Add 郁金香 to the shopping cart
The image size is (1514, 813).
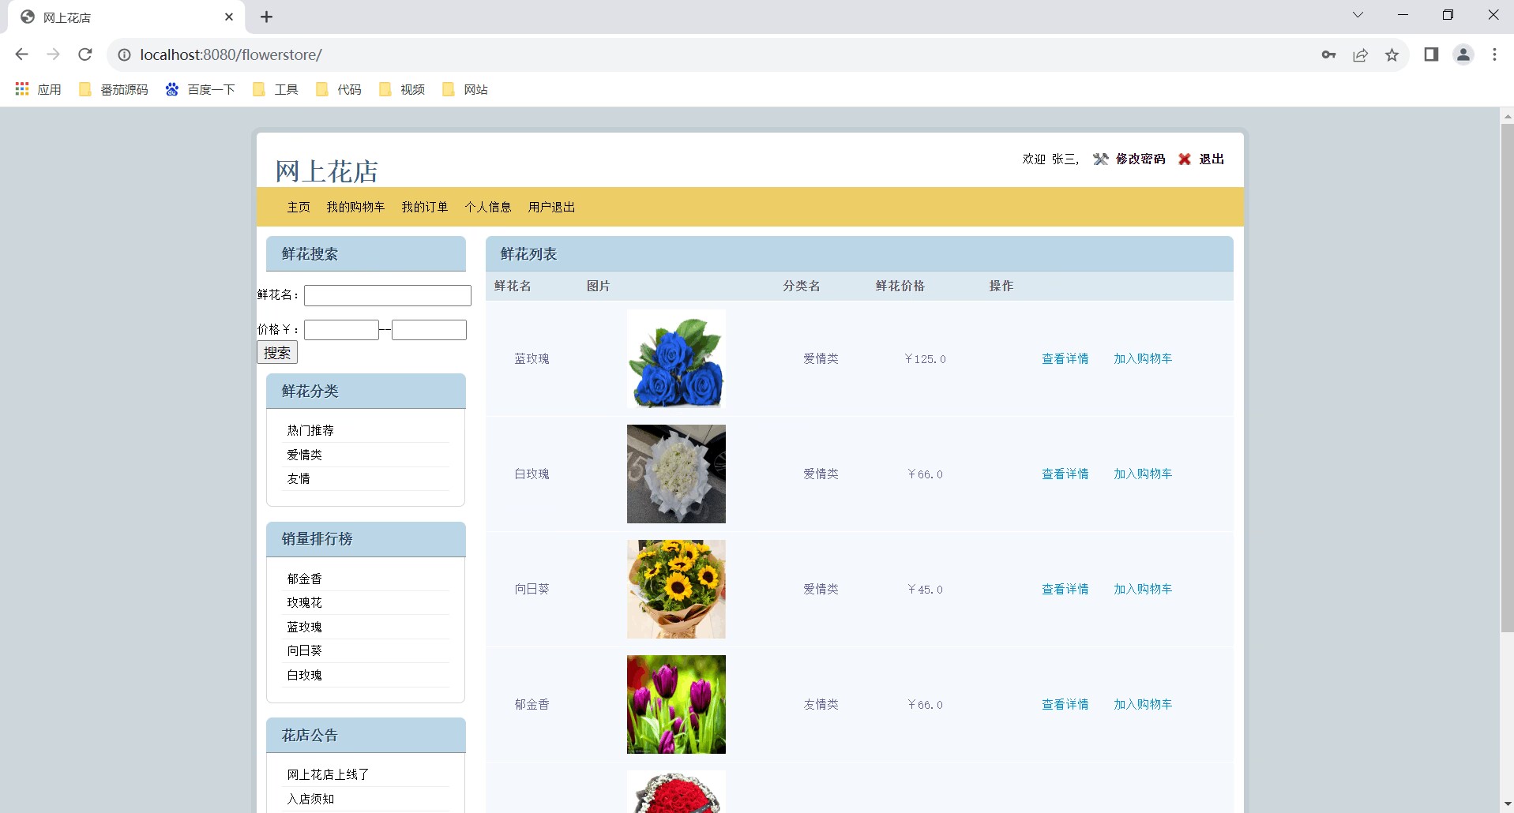(x=1143, y=704)
